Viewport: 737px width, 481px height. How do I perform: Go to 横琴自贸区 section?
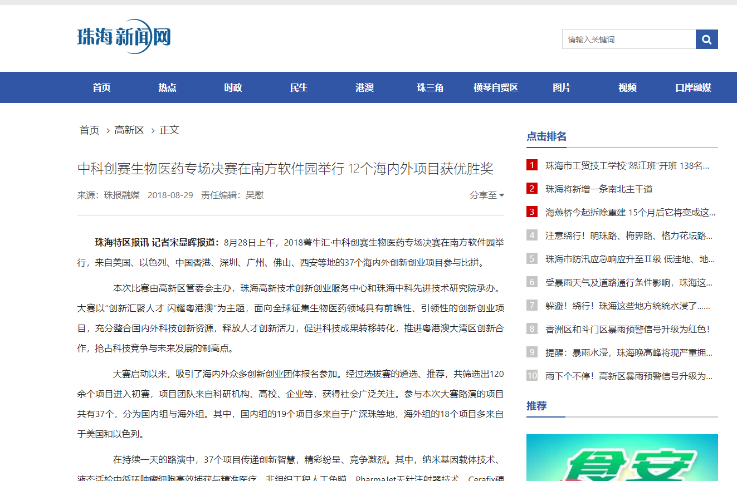point(496,87)
